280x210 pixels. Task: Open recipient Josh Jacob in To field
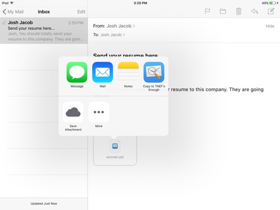[113, 34]
